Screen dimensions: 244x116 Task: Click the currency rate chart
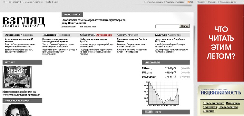point(162,94)
